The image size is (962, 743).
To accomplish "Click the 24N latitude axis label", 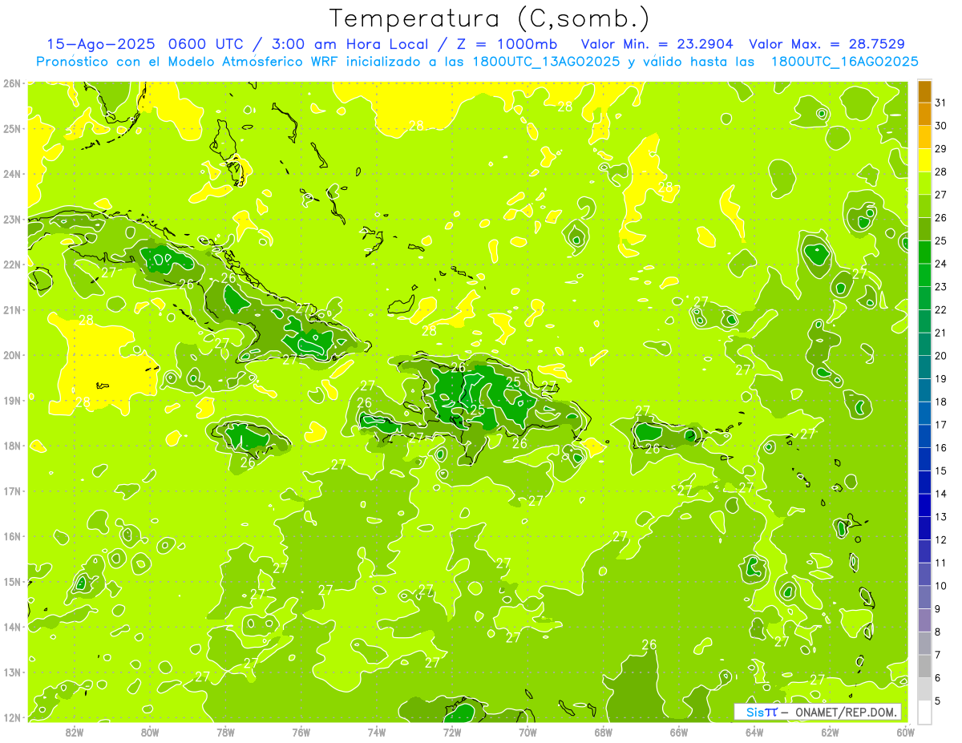I will 11,174.
